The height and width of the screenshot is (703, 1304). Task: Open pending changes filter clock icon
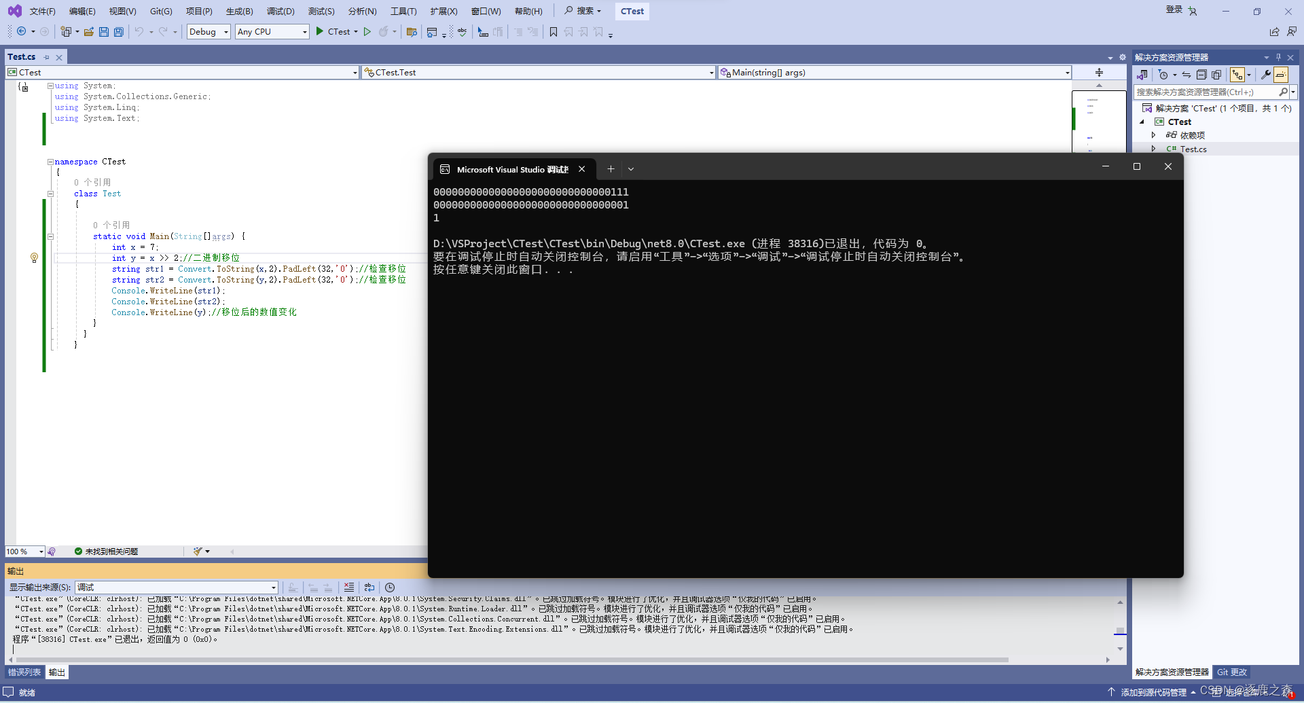[1163, 75]
